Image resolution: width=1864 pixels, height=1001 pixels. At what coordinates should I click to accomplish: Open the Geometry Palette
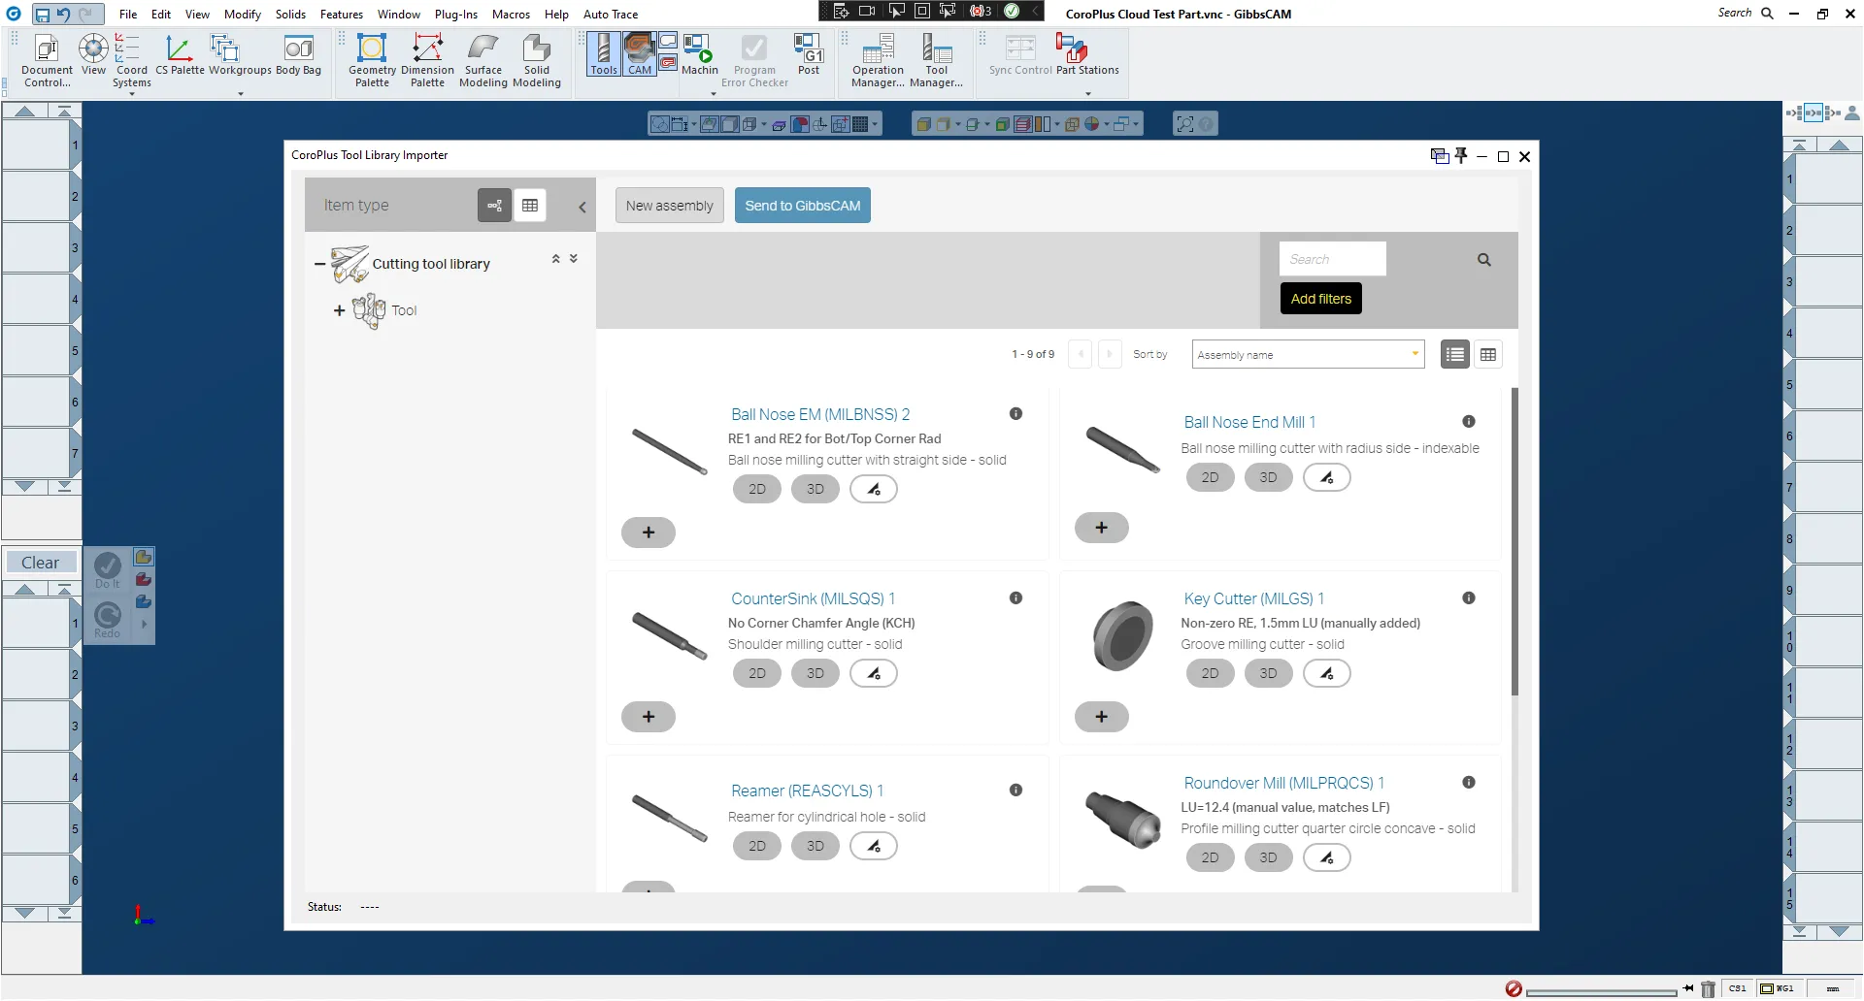372,60
